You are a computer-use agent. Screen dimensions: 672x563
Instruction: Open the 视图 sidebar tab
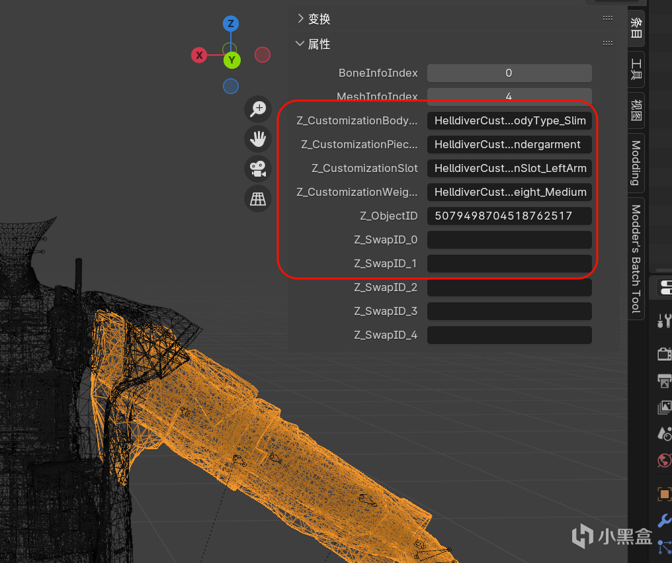click(x=636, y=110)
